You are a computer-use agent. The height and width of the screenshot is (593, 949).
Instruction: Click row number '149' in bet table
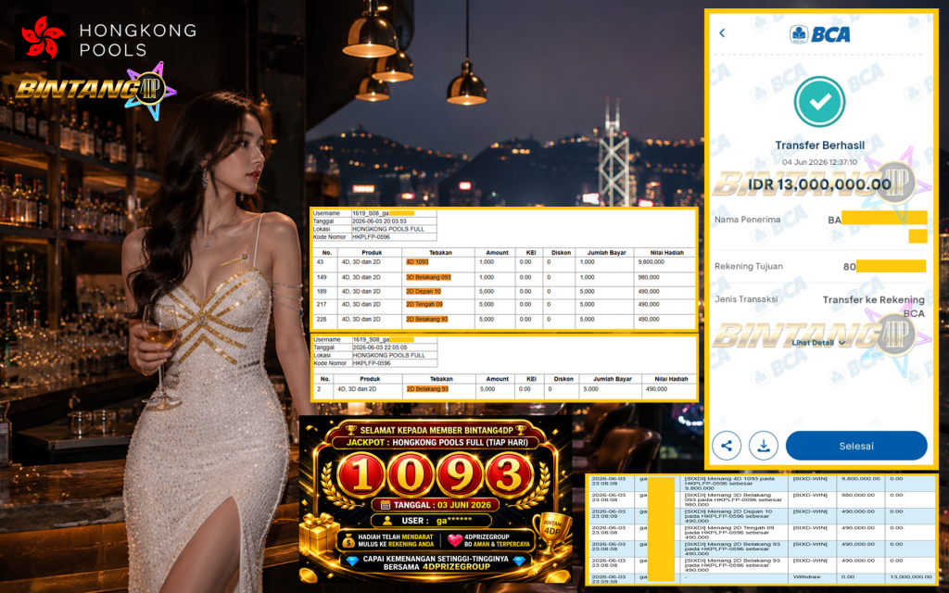click(322, 277)
